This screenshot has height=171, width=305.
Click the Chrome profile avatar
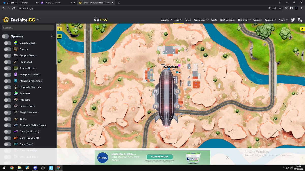pos(296,8)
